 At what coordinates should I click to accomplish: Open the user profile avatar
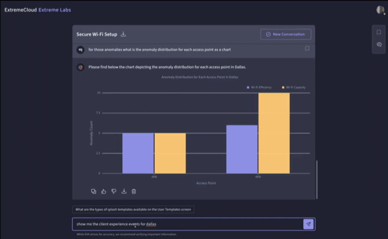380,10
